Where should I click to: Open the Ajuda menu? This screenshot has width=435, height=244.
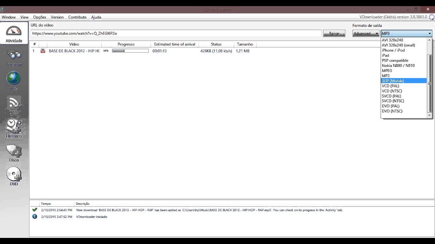coord(96,17)
